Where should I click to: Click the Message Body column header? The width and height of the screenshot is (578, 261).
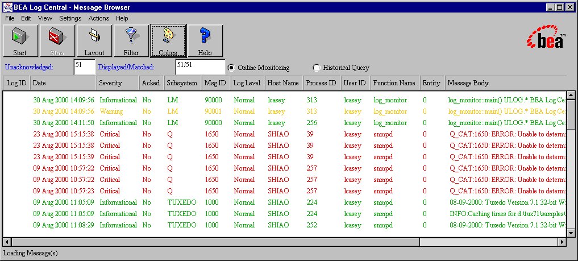tap(505, 83)
